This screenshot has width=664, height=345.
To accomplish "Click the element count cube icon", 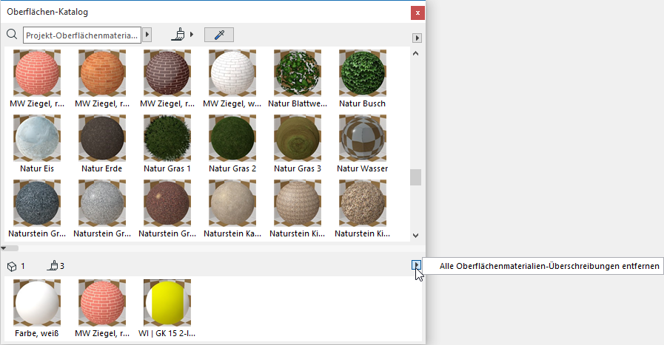I will pos(11,266).
